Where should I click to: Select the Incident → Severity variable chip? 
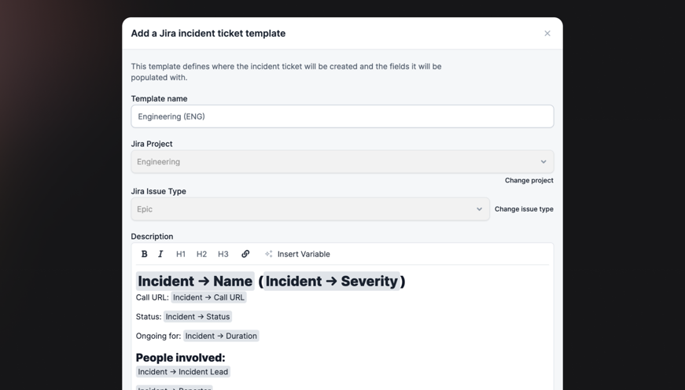[x=331, y=281]
